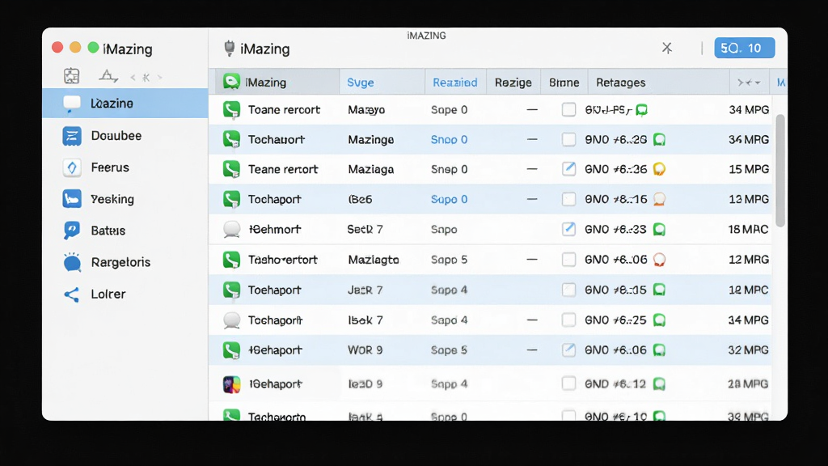Click the X icon in the top toolbar

[x=667, y=48]
